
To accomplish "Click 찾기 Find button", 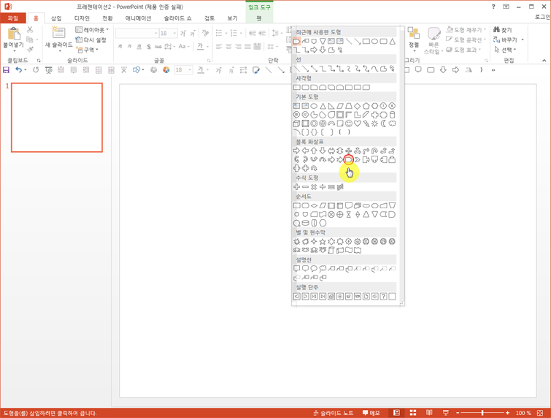I will (x=503, y=30).
